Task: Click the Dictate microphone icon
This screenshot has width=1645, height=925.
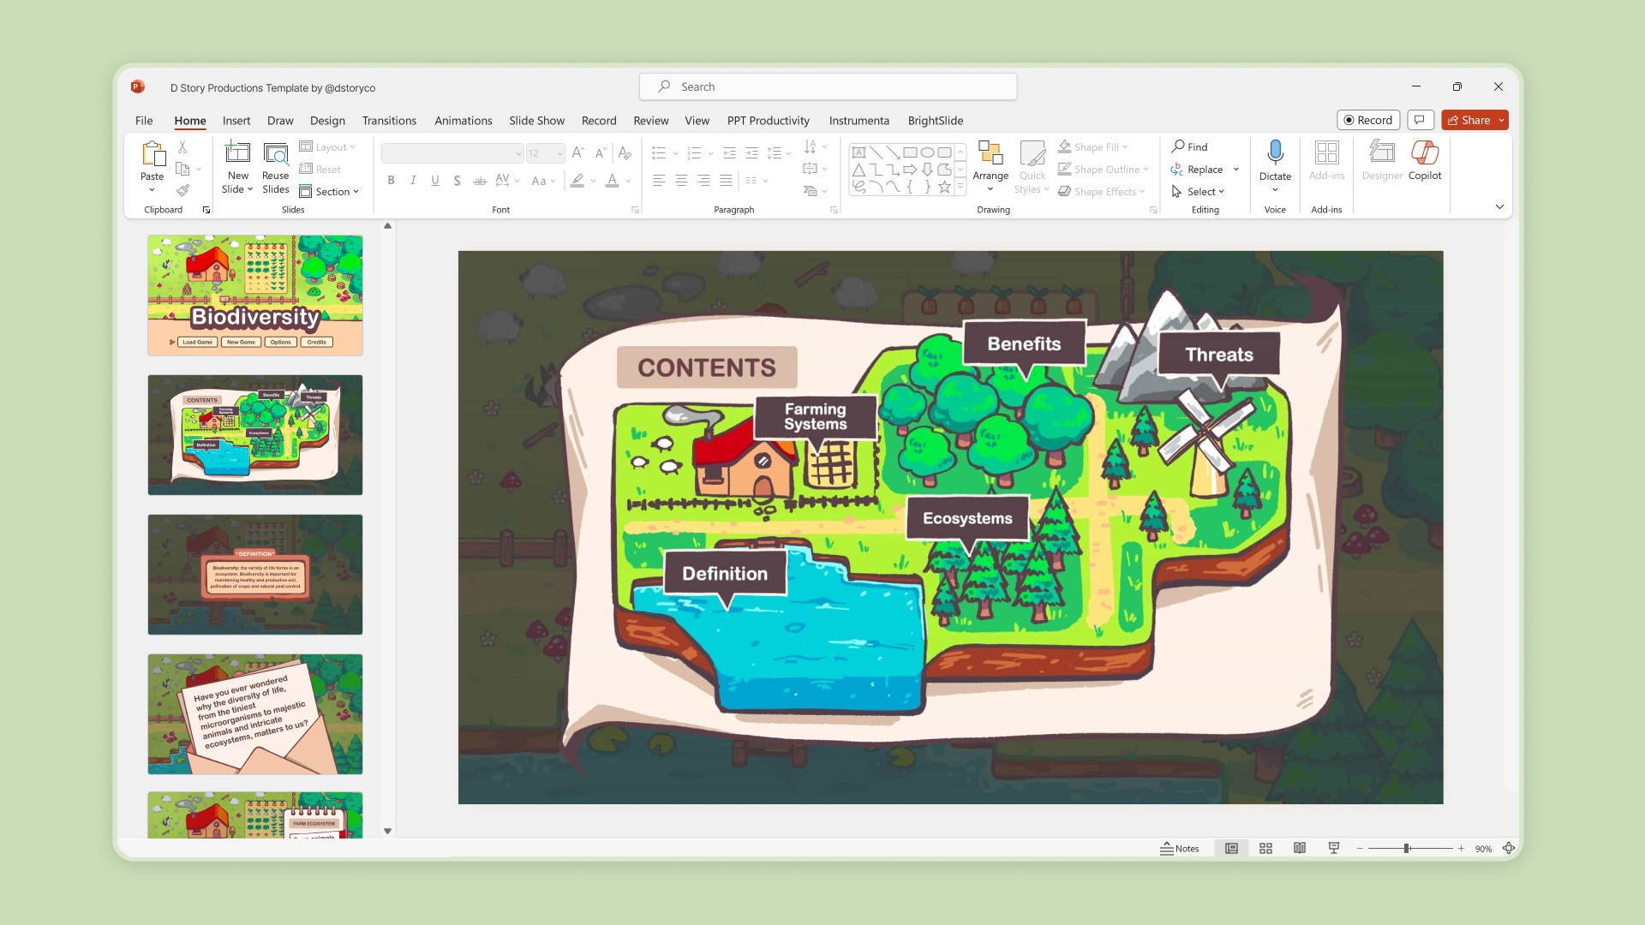Action: pyautogui.click(x=1275, y=153)
